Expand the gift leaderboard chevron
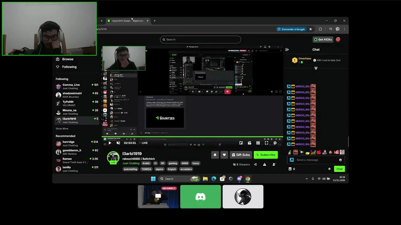The height and width of the screenshot is (225, 401). tap(316, 68)
